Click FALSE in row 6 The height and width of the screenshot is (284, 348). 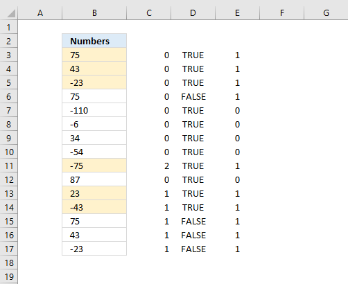[193, 96]
